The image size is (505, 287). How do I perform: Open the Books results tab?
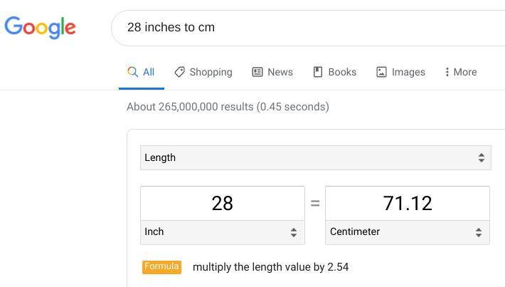coord(342,72)
